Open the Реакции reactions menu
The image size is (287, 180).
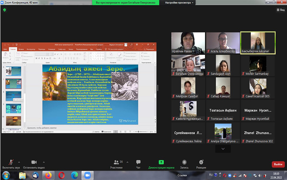201,162
